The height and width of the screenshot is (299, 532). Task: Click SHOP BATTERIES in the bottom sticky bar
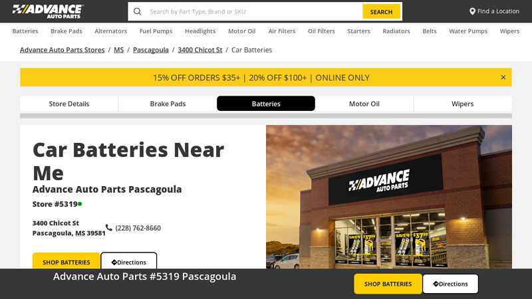388,284
